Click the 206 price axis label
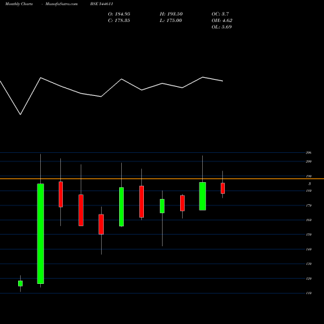Viewport: 324px width, 324px height. (x=308, y=153)
